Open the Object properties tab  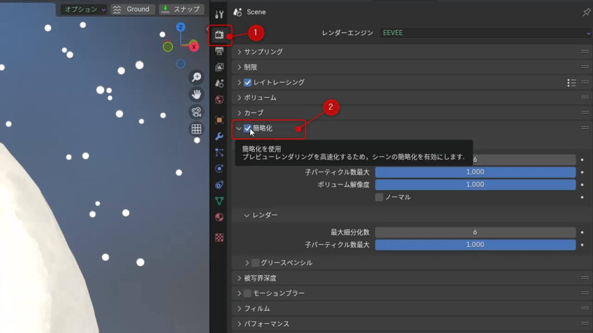tap(219, 120)
